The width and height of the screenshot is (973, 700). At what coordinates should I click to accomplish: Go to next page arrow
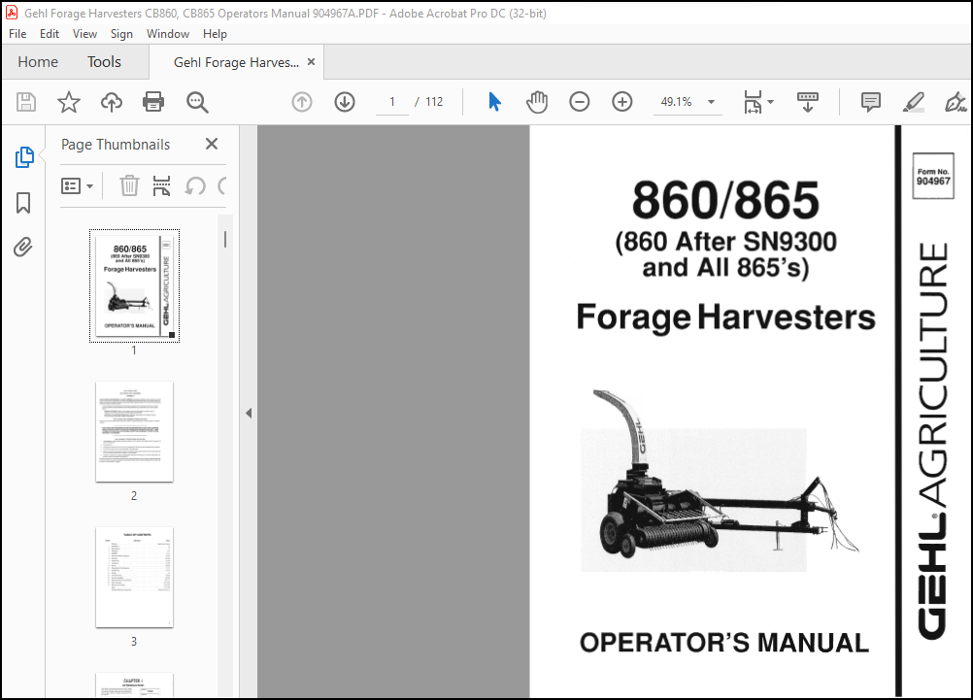point(345,102)
